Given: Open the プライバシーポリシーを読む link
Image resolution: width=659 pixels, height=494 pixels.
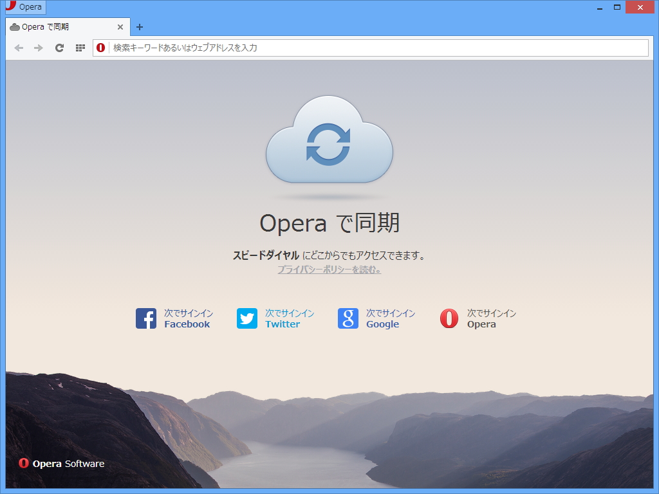Looking at the screenshot, I should coord(329,270).
